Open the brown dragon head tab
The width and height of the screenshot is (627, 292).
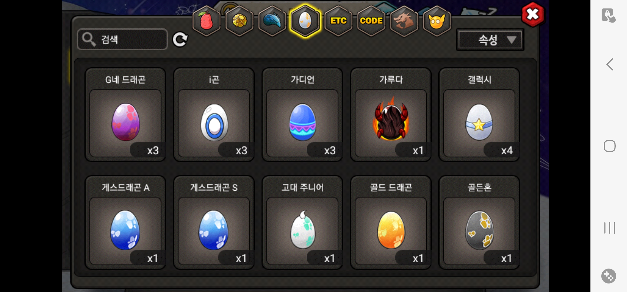click(404, 21)
